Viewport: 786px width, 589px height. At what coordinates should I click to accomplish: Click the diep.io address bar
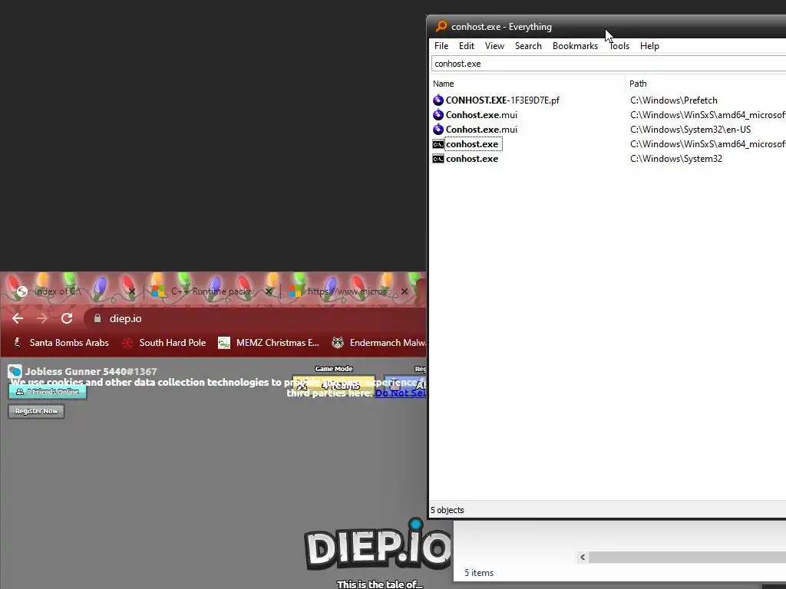coord(255,318)
